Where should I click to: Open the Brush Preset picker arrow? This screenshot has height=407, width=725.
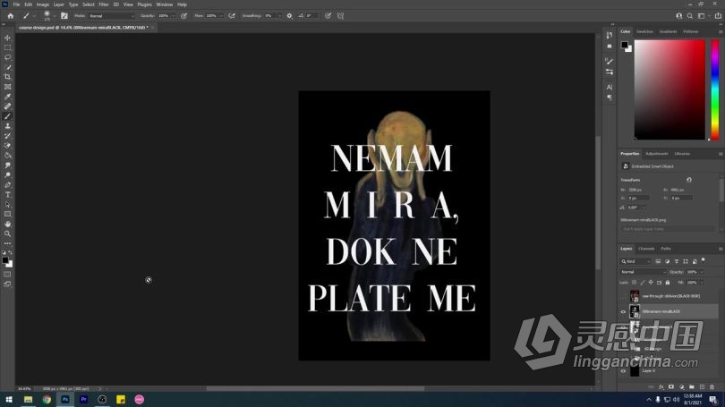pyautogui.click(x=55, y=16)
